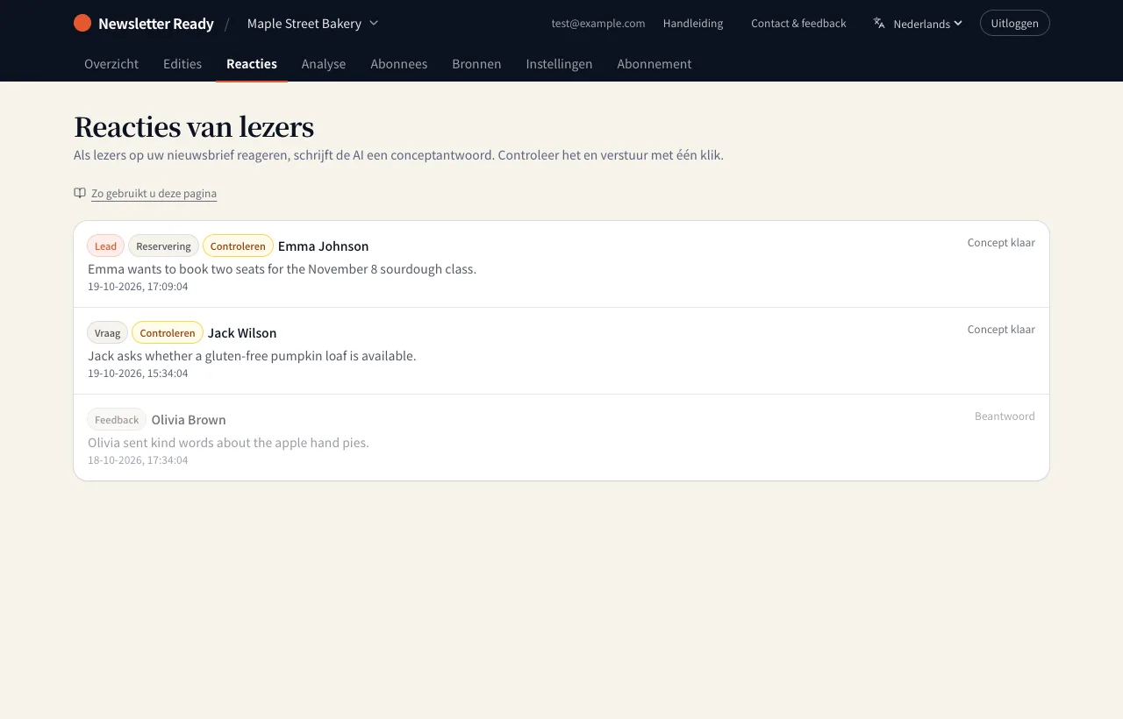1123x719 pixels.
Task: Click the orange Newsletter Ready logo dot
Action: tap(82, 23)
